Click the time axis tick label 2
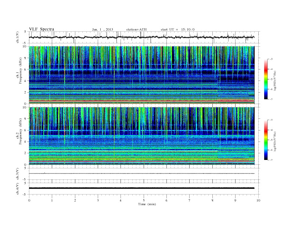291x225 pixels. click(x=75, y=200)
